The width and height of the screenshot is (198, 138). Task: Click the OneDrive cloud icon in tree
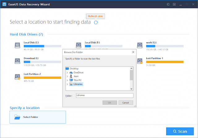click(x=71, y=72)
